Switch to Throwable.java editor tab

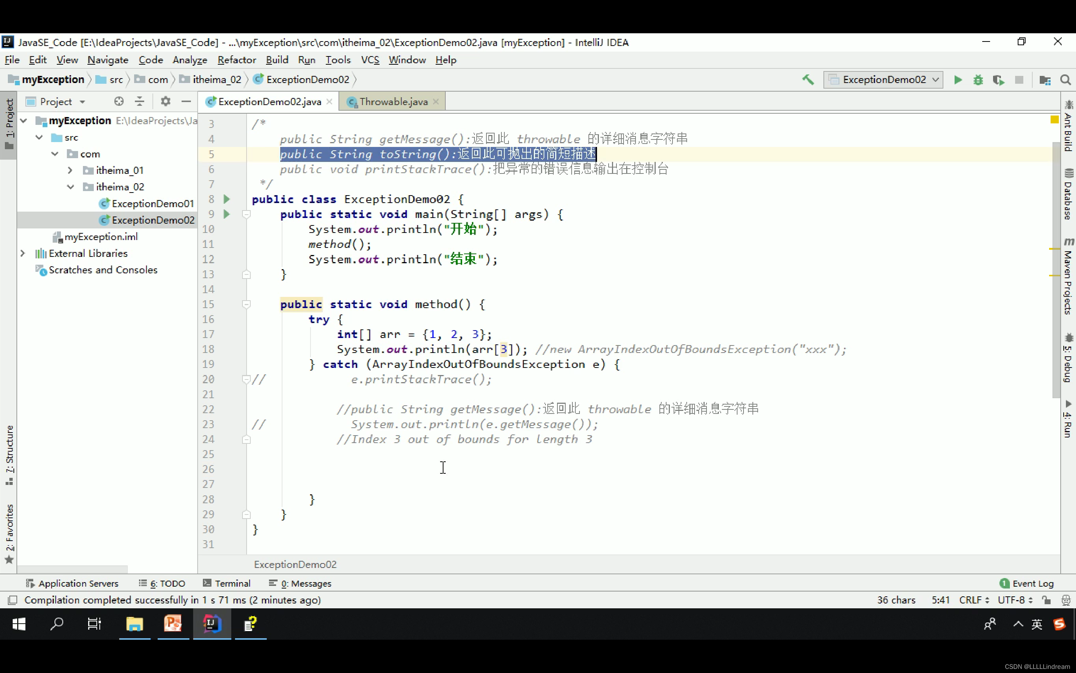click(x=393, y=101)
